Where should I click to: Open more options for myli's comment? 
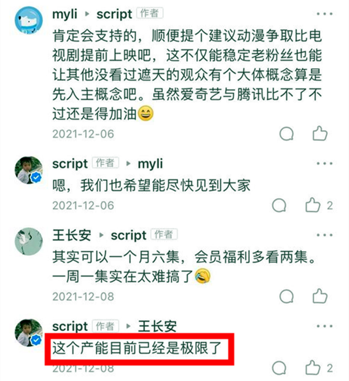tap(325, 14)
